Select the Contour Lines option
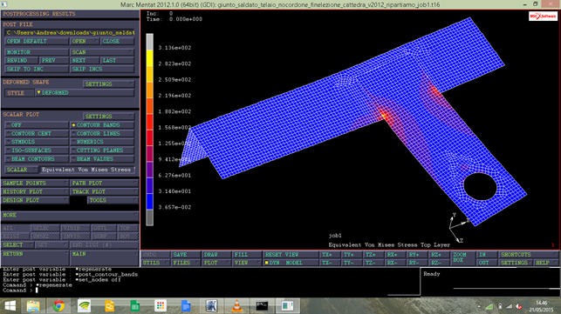The height and width of the screenshot is (314, 561). click(x=102, y=133)
